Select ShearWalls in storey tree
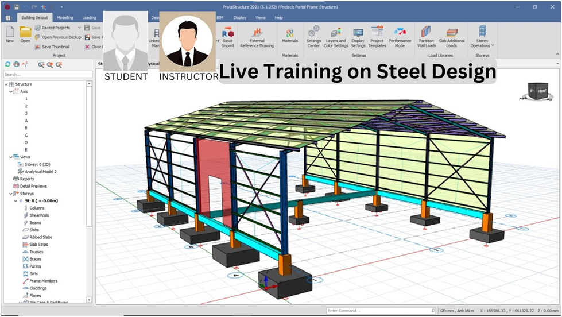The image size is (562, 317). coord(39,215)
